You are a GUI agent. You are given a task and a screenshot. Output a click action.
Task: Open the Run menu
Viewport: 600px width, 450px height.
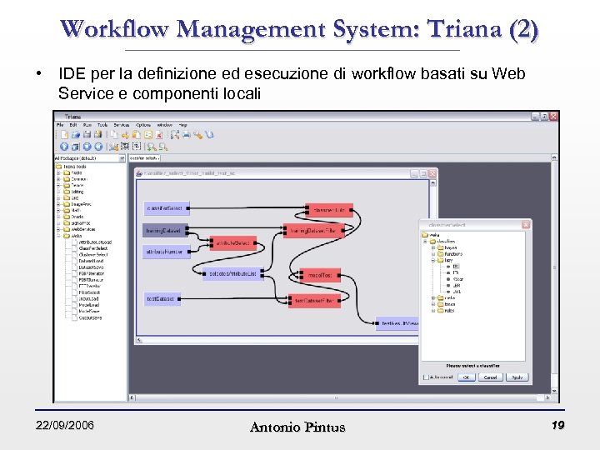click(87, 125)
